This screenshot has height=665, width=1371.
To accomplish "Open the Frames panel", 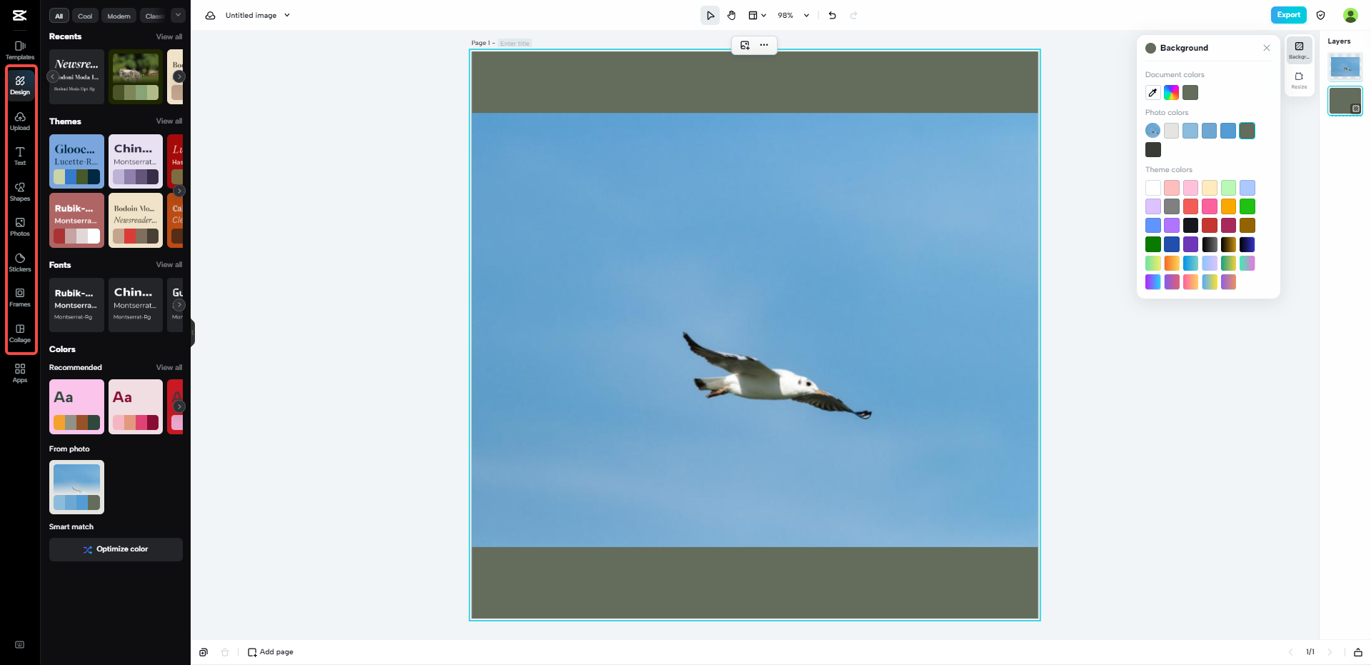I will (19, 298).
